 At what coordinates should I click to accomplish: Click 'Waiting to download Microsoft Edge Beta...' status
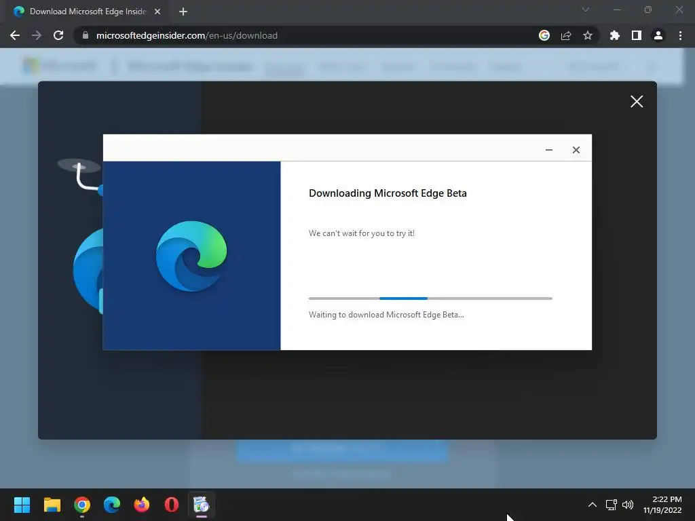tap(386, 315)
